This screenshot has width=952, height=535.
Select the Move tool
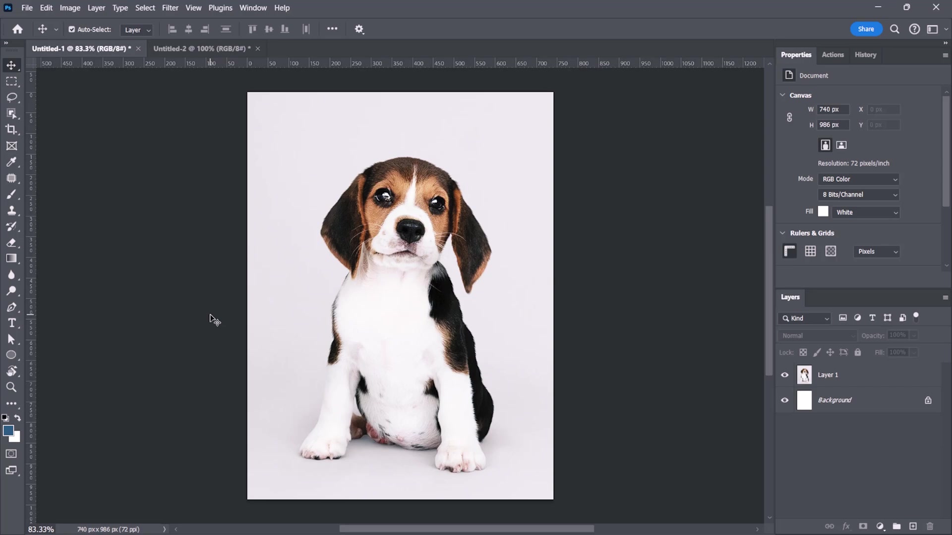coord(11,65)
